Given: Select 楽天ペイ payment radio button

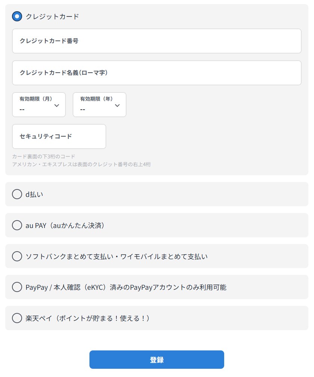Looking at the screenshot, I should click(x=17, y=318).
